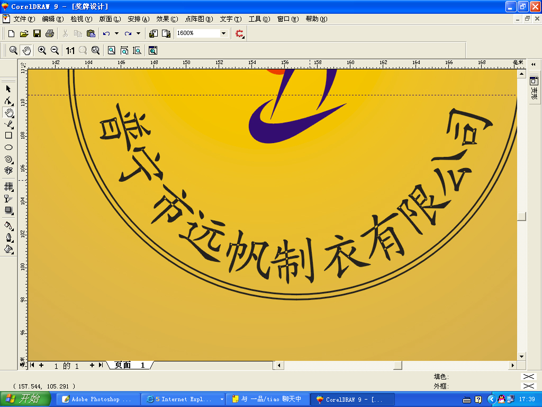Screen dimensions: 542x407
Task: Expand the undo history dropdown arrow
Action: pos(116,33)
